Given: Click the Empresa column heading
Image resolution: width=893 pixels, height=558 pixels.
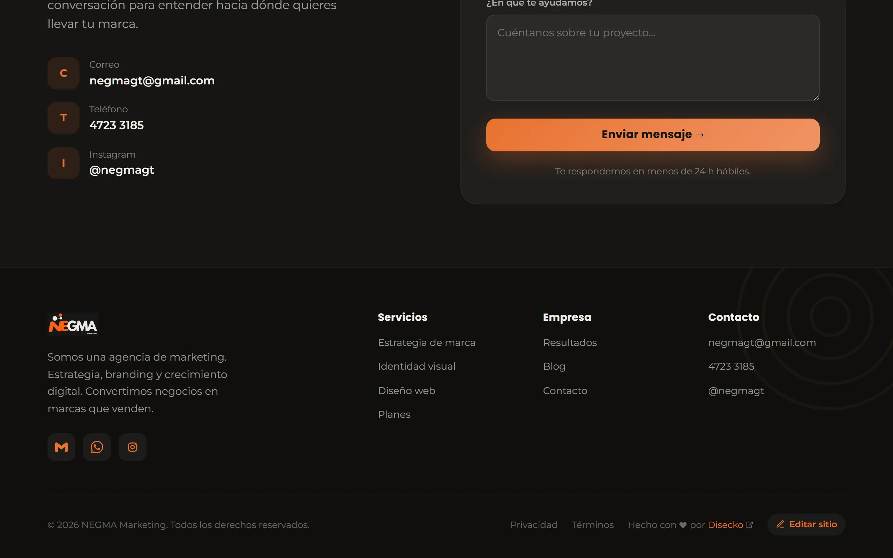Looking at the screenshot, I should click(567, 317).
